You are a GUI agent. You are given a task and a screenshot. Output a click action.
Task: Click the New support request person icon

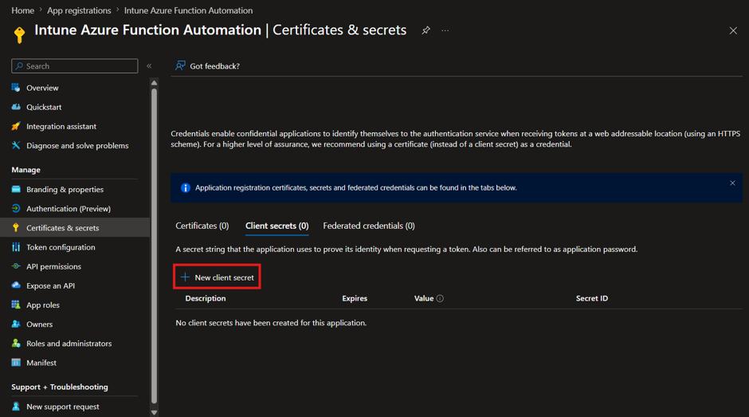(x=16, y=407)
